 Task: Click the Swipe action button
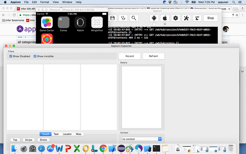click(29, 140)
